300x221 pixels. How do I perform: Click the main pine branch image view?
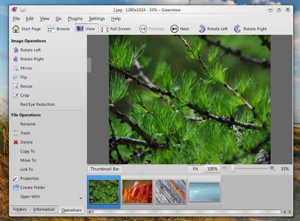click(x=190, y=99)
